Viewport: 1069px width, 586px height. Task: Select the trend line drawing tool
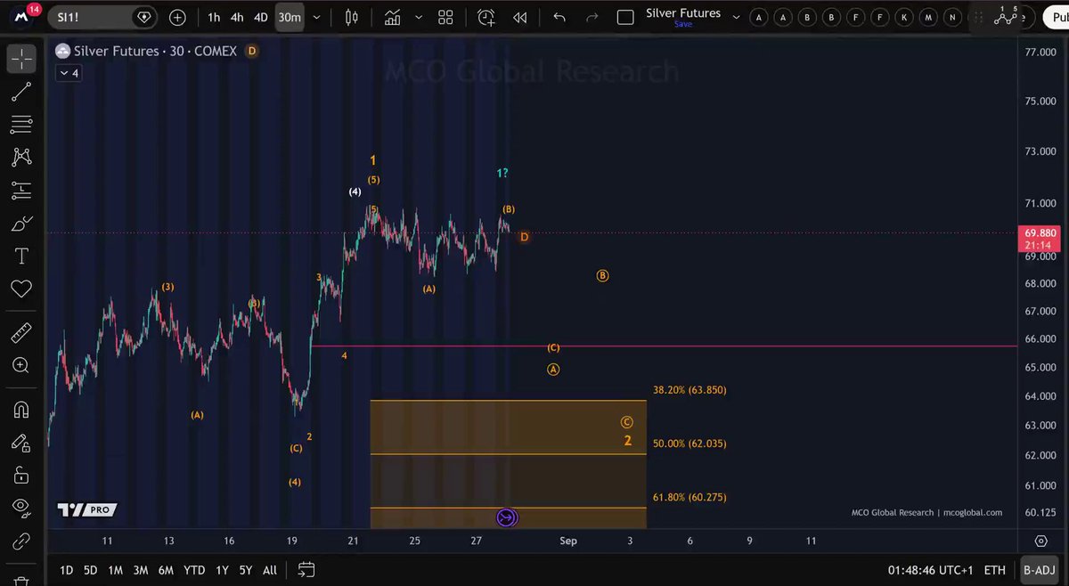(21, 92)
